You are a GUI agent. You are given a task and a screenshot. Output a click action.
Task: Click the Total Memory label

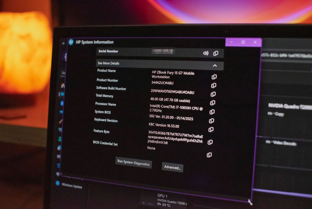click(105, 96)
